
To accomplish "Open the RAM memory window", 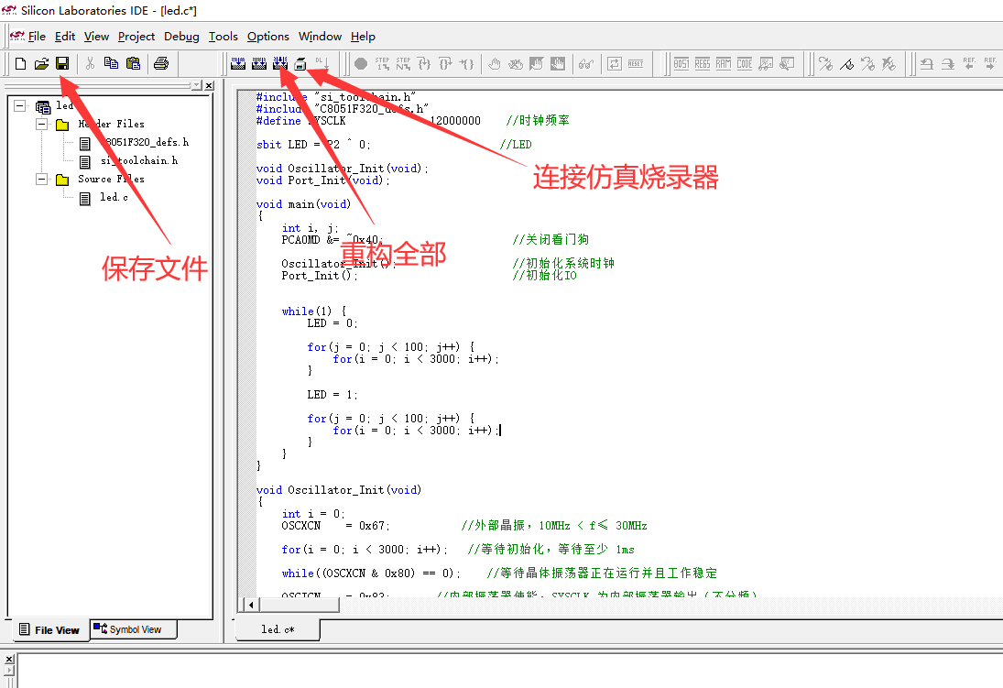I will [722, 63].
